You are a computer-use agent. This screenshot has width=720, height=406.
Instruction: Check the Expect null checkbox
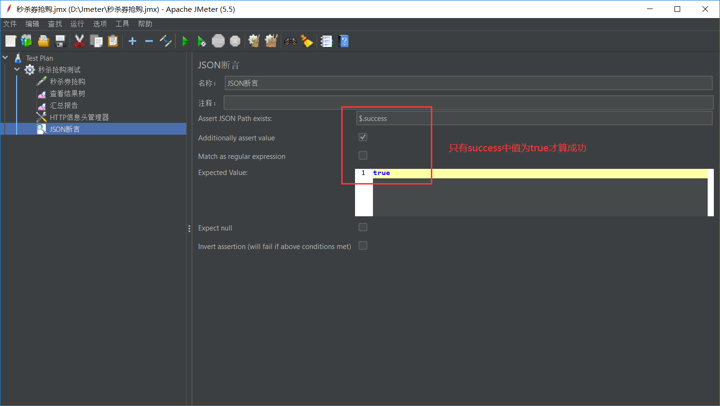tap(363, 227)
